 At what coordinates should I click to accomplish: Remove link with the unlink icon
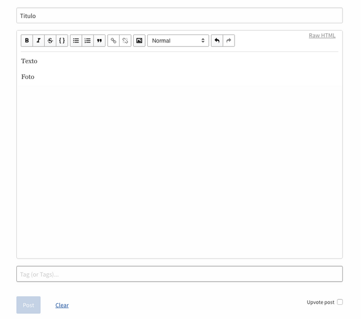pyautogui.click(x=125, y=41)
